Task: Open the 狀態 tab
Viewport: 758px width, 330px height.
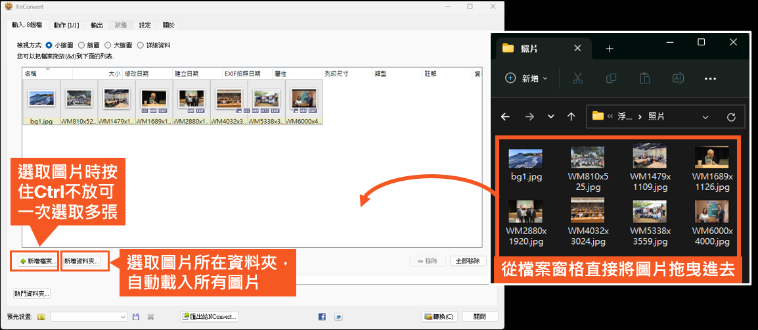Action: coord(121,26)
